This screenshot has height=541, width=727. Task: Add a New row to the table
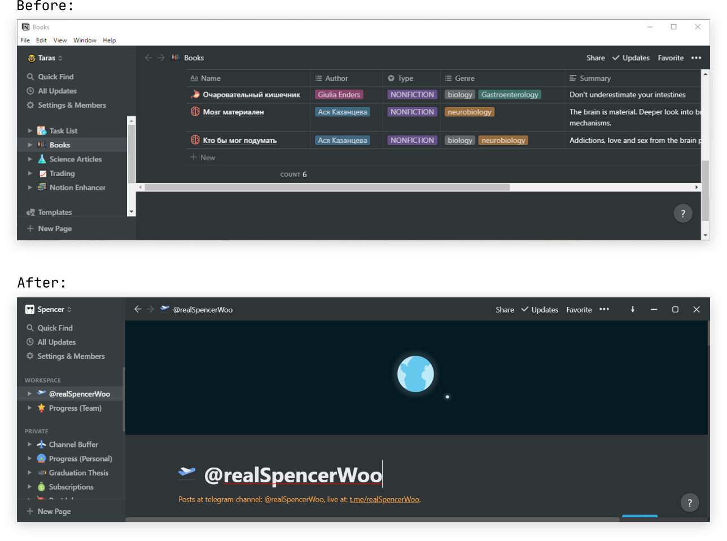coord(203,157)
